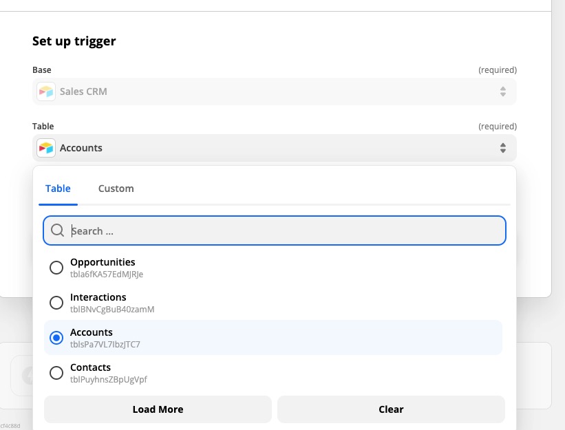Click the Accounts option label in list
This screenshot has height=430, width=565.
pyautogui.click(x=91, y=332)
